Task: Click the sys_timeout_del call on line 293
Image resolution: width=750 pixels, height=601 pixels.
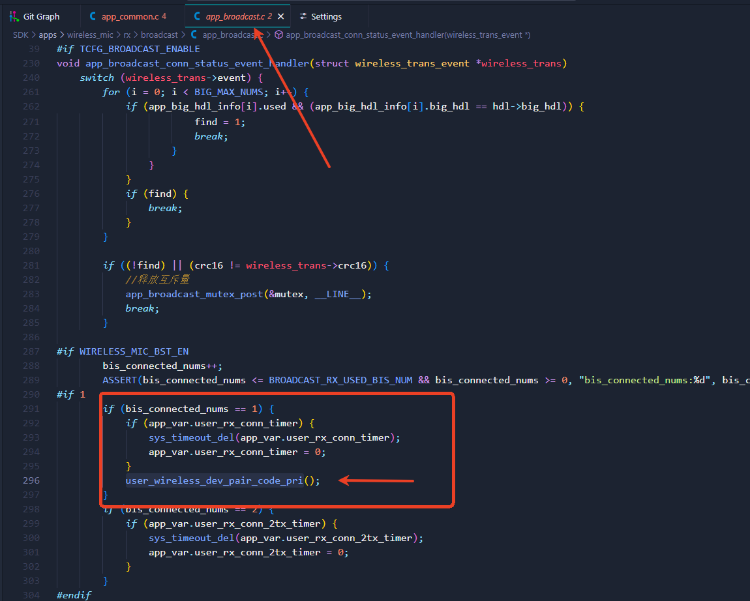Action: (275, 438)
